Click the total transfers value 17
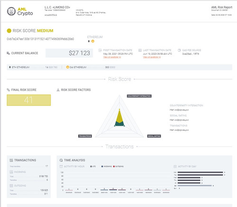The image size is (237, 207). [46, 166]
